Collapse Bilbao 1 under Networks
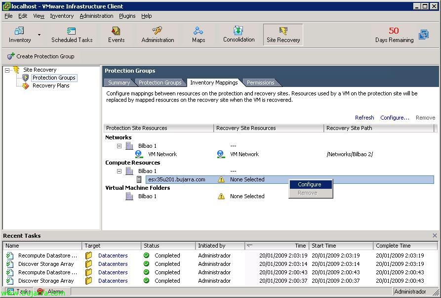 coord(119,146)
